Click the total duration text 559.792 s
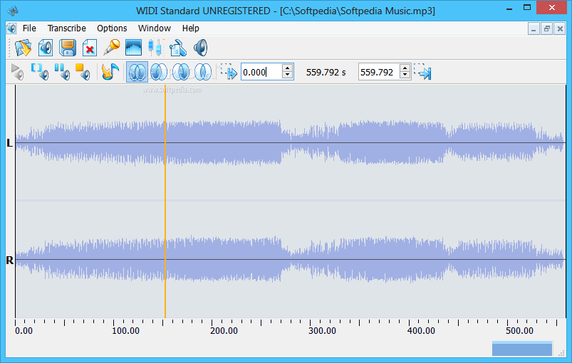This screenshot has height=363, width=572. pyautogui.click(x=326, y=72)
